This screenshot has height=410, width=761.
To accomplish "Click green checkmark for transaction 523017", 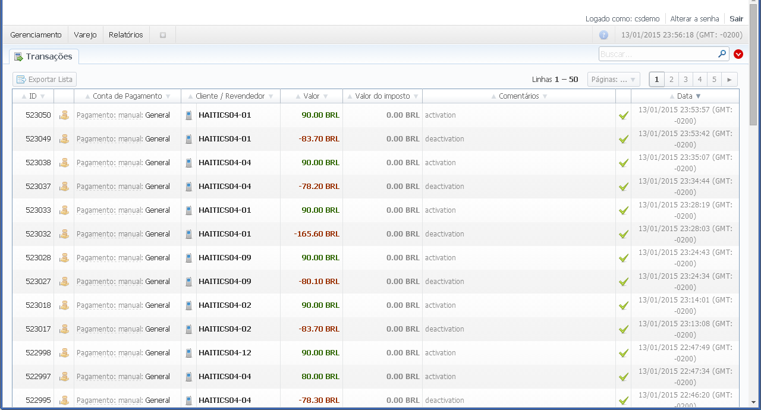I will pos(624,329).
